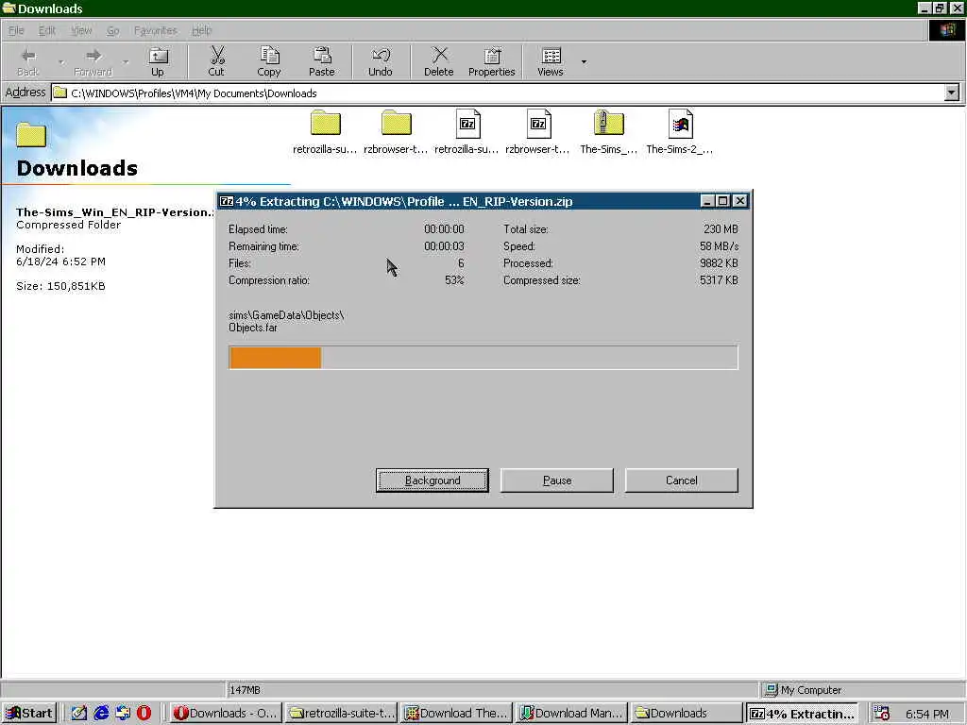Image resolution: width=967 pixels, height=725 pixels.
Task: Click the orange extraction progress bar
Action: coord(275,358)
